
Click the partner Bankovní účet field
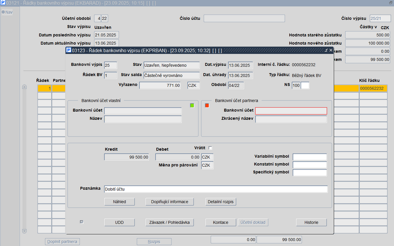coord(291,111)
